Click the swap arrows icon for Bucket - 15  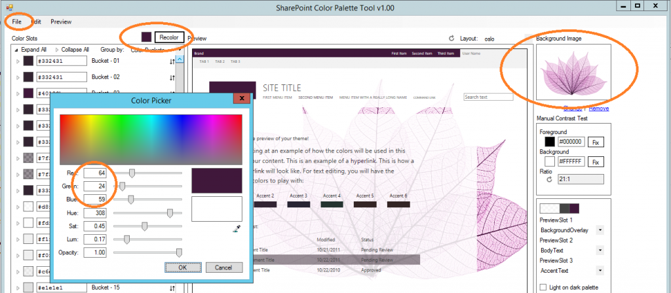pyautogui.click(x=172, y=288)
